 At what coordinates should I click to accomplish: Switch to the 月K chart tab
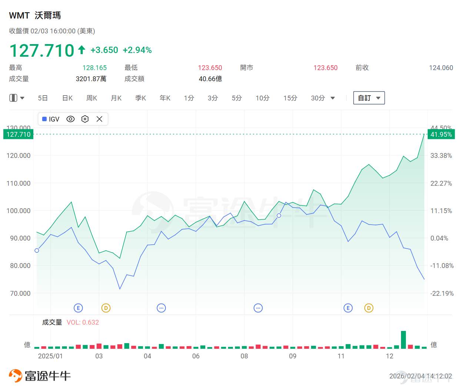coord(116,98)
